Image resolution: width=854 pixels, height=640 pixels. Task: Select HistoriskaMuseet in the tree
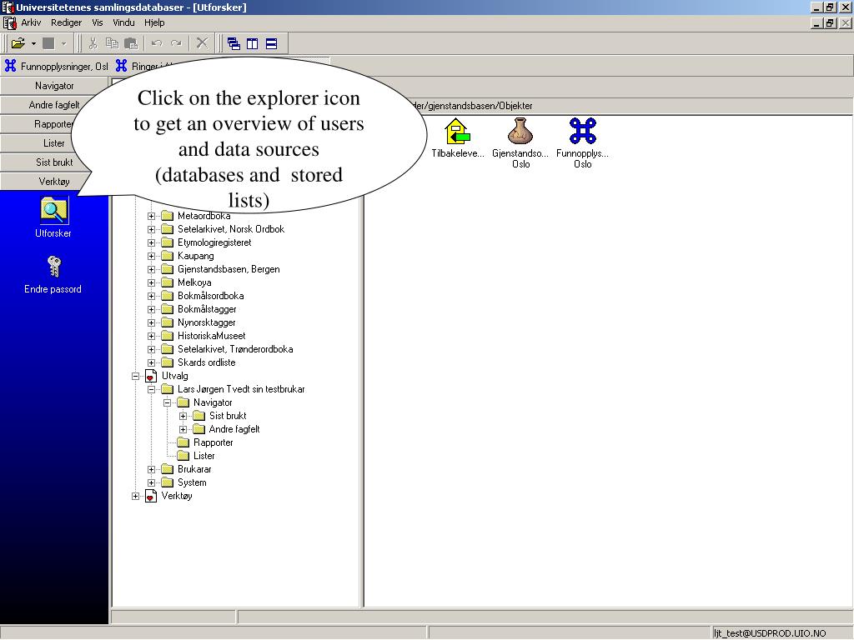(211, 336)
